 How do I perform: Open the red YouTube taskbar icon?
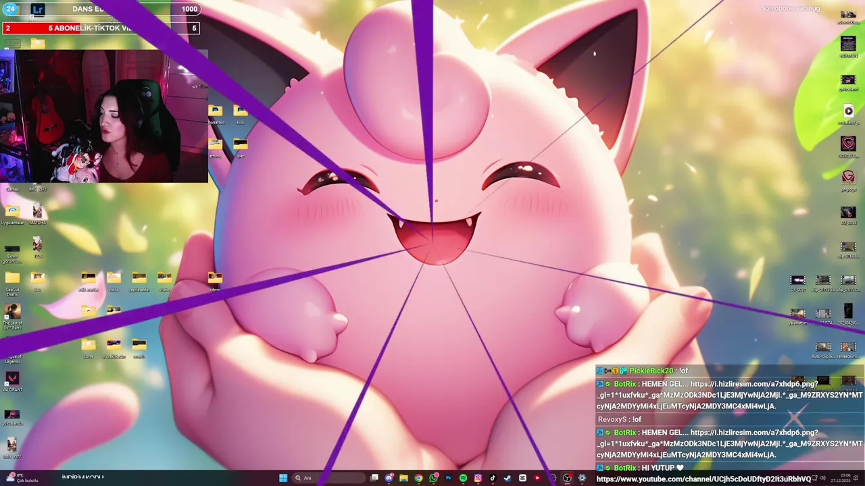[x=537, y=478]
